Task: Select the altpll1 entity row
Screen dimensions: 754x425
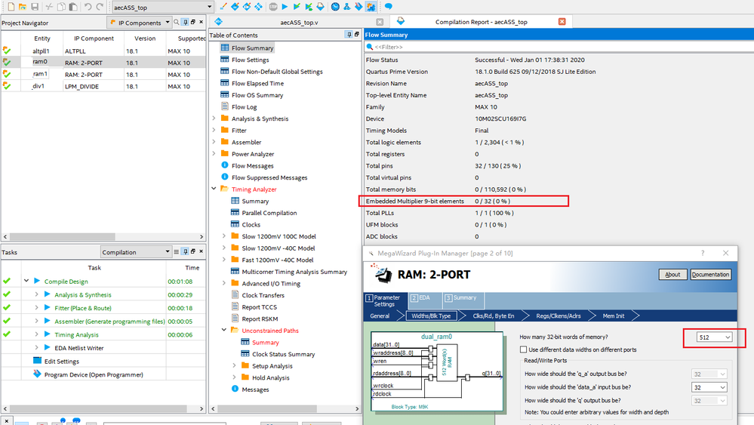Action: [103, 51]
